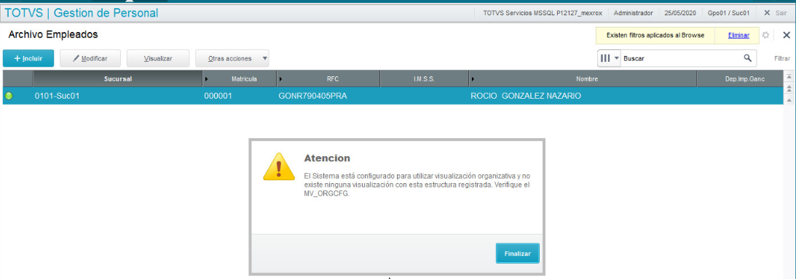796x279 pixels.
Task: Click the arrow marker before RFC header
Action: (280, 79)
